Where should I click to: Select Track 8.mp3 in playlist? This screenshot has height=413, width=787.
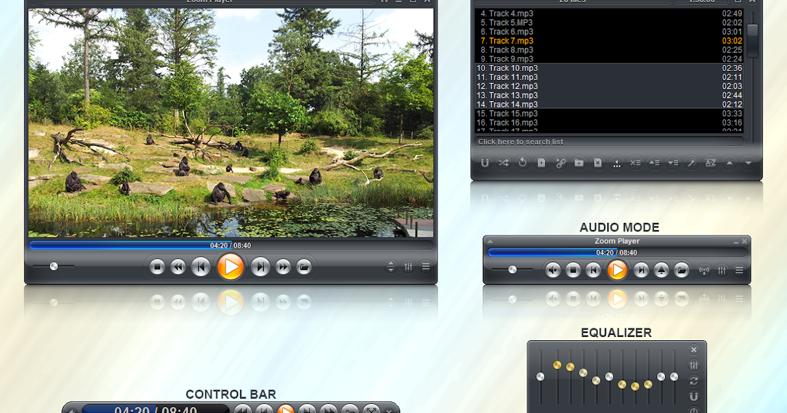click(x=609, y=50)
